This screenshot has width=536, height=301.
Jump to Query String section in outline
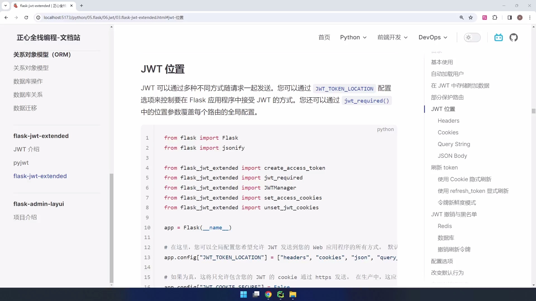point(454,144)
